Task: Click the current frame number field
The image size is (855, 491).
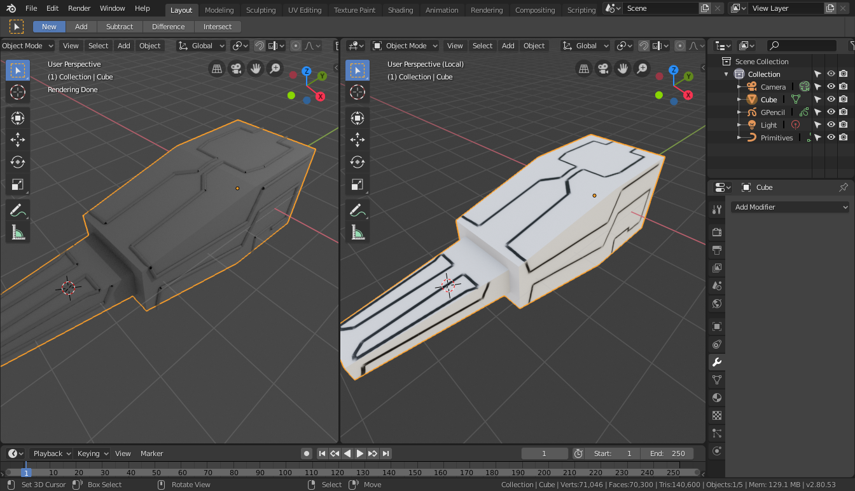Action: pyautogui.click(x=545, y=454)
